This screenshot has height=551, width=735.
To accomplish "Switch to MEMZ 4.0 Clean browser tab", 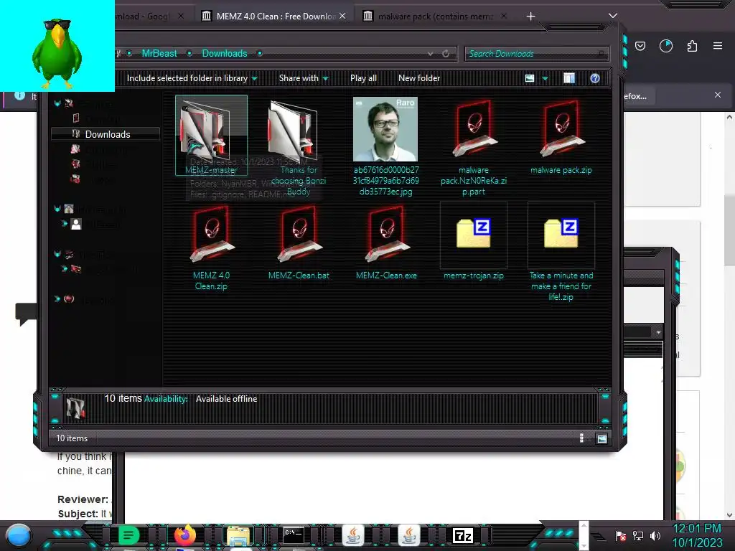I will [275, 17].
